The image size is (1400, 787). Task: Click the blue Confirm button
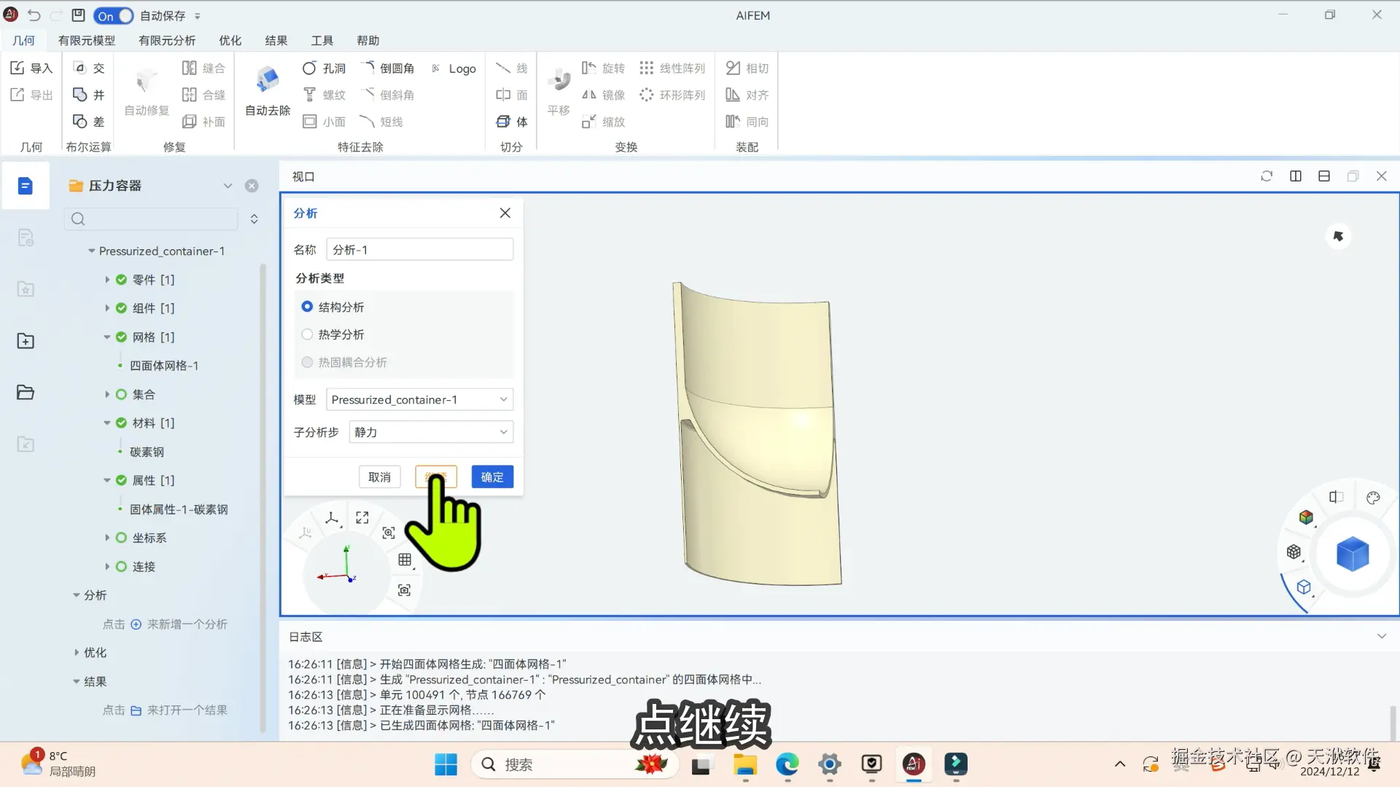click(x=492, y=477)
